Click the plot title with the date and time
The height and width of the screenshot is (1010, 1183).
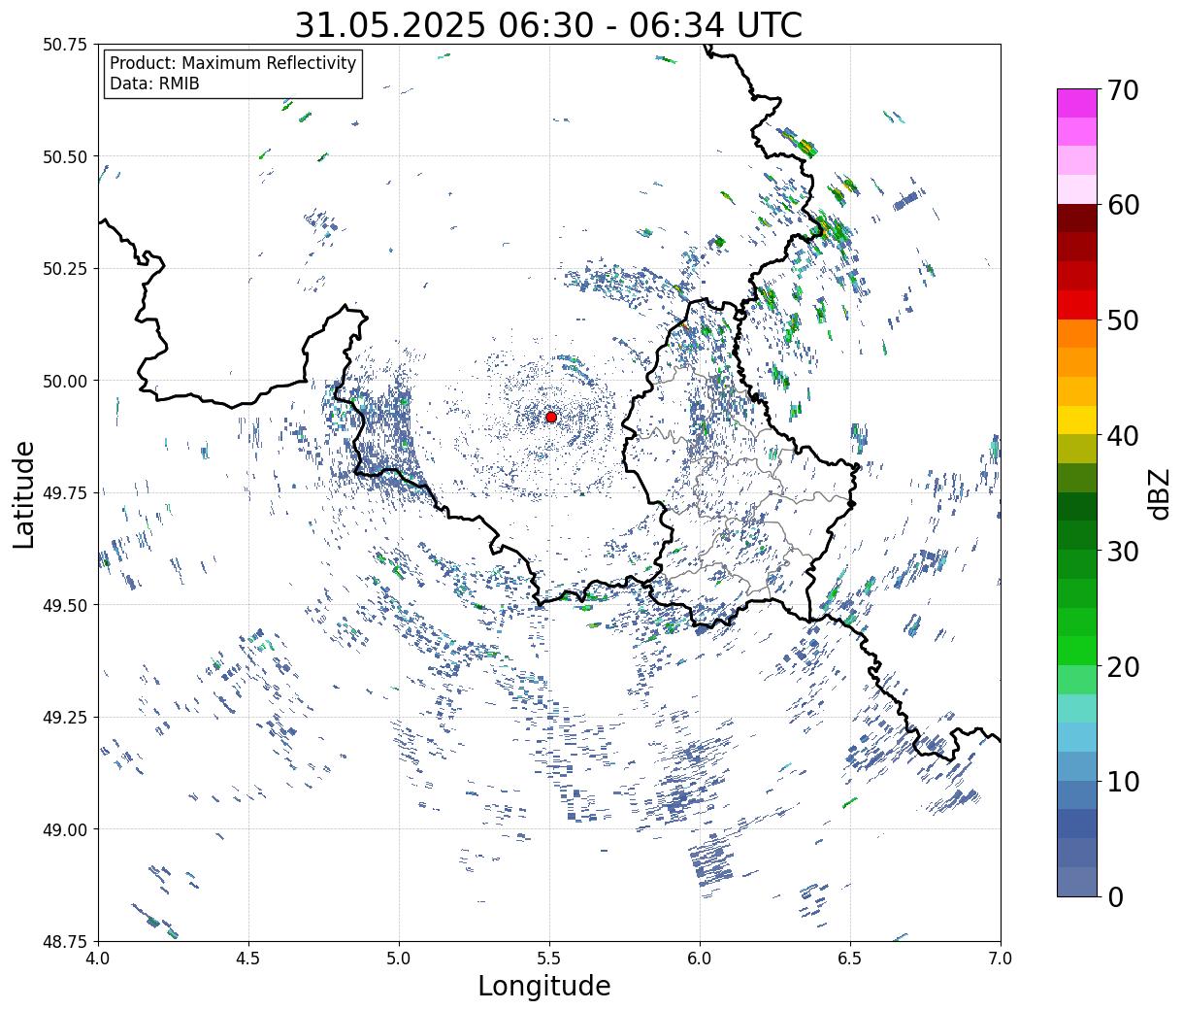pos(548,24)
